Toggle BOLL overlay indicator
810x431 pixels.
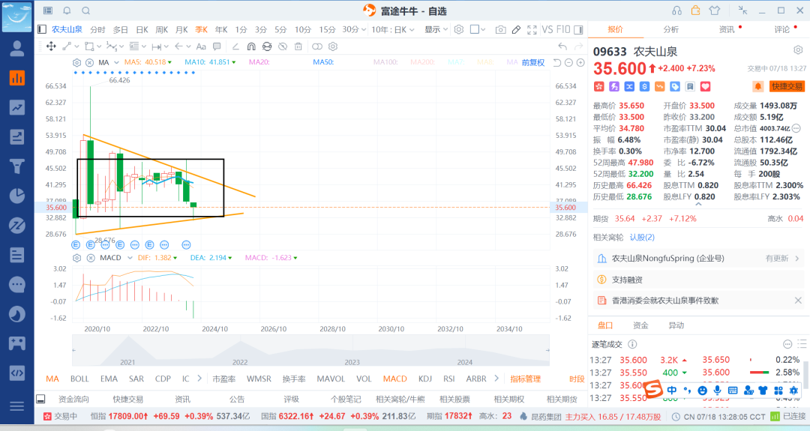79,379
